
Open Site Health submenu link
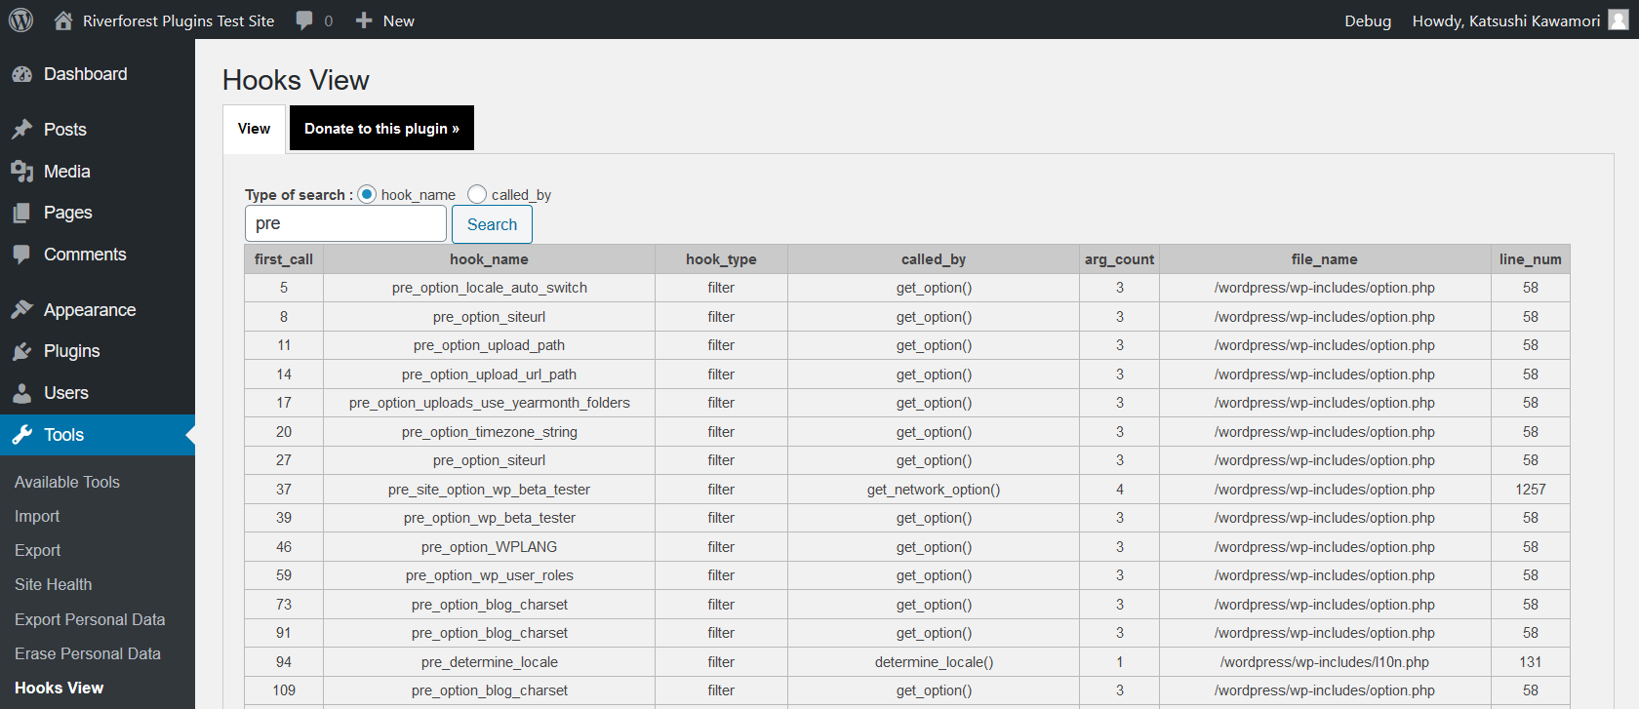pyautogui.click(x=54, y=584)
